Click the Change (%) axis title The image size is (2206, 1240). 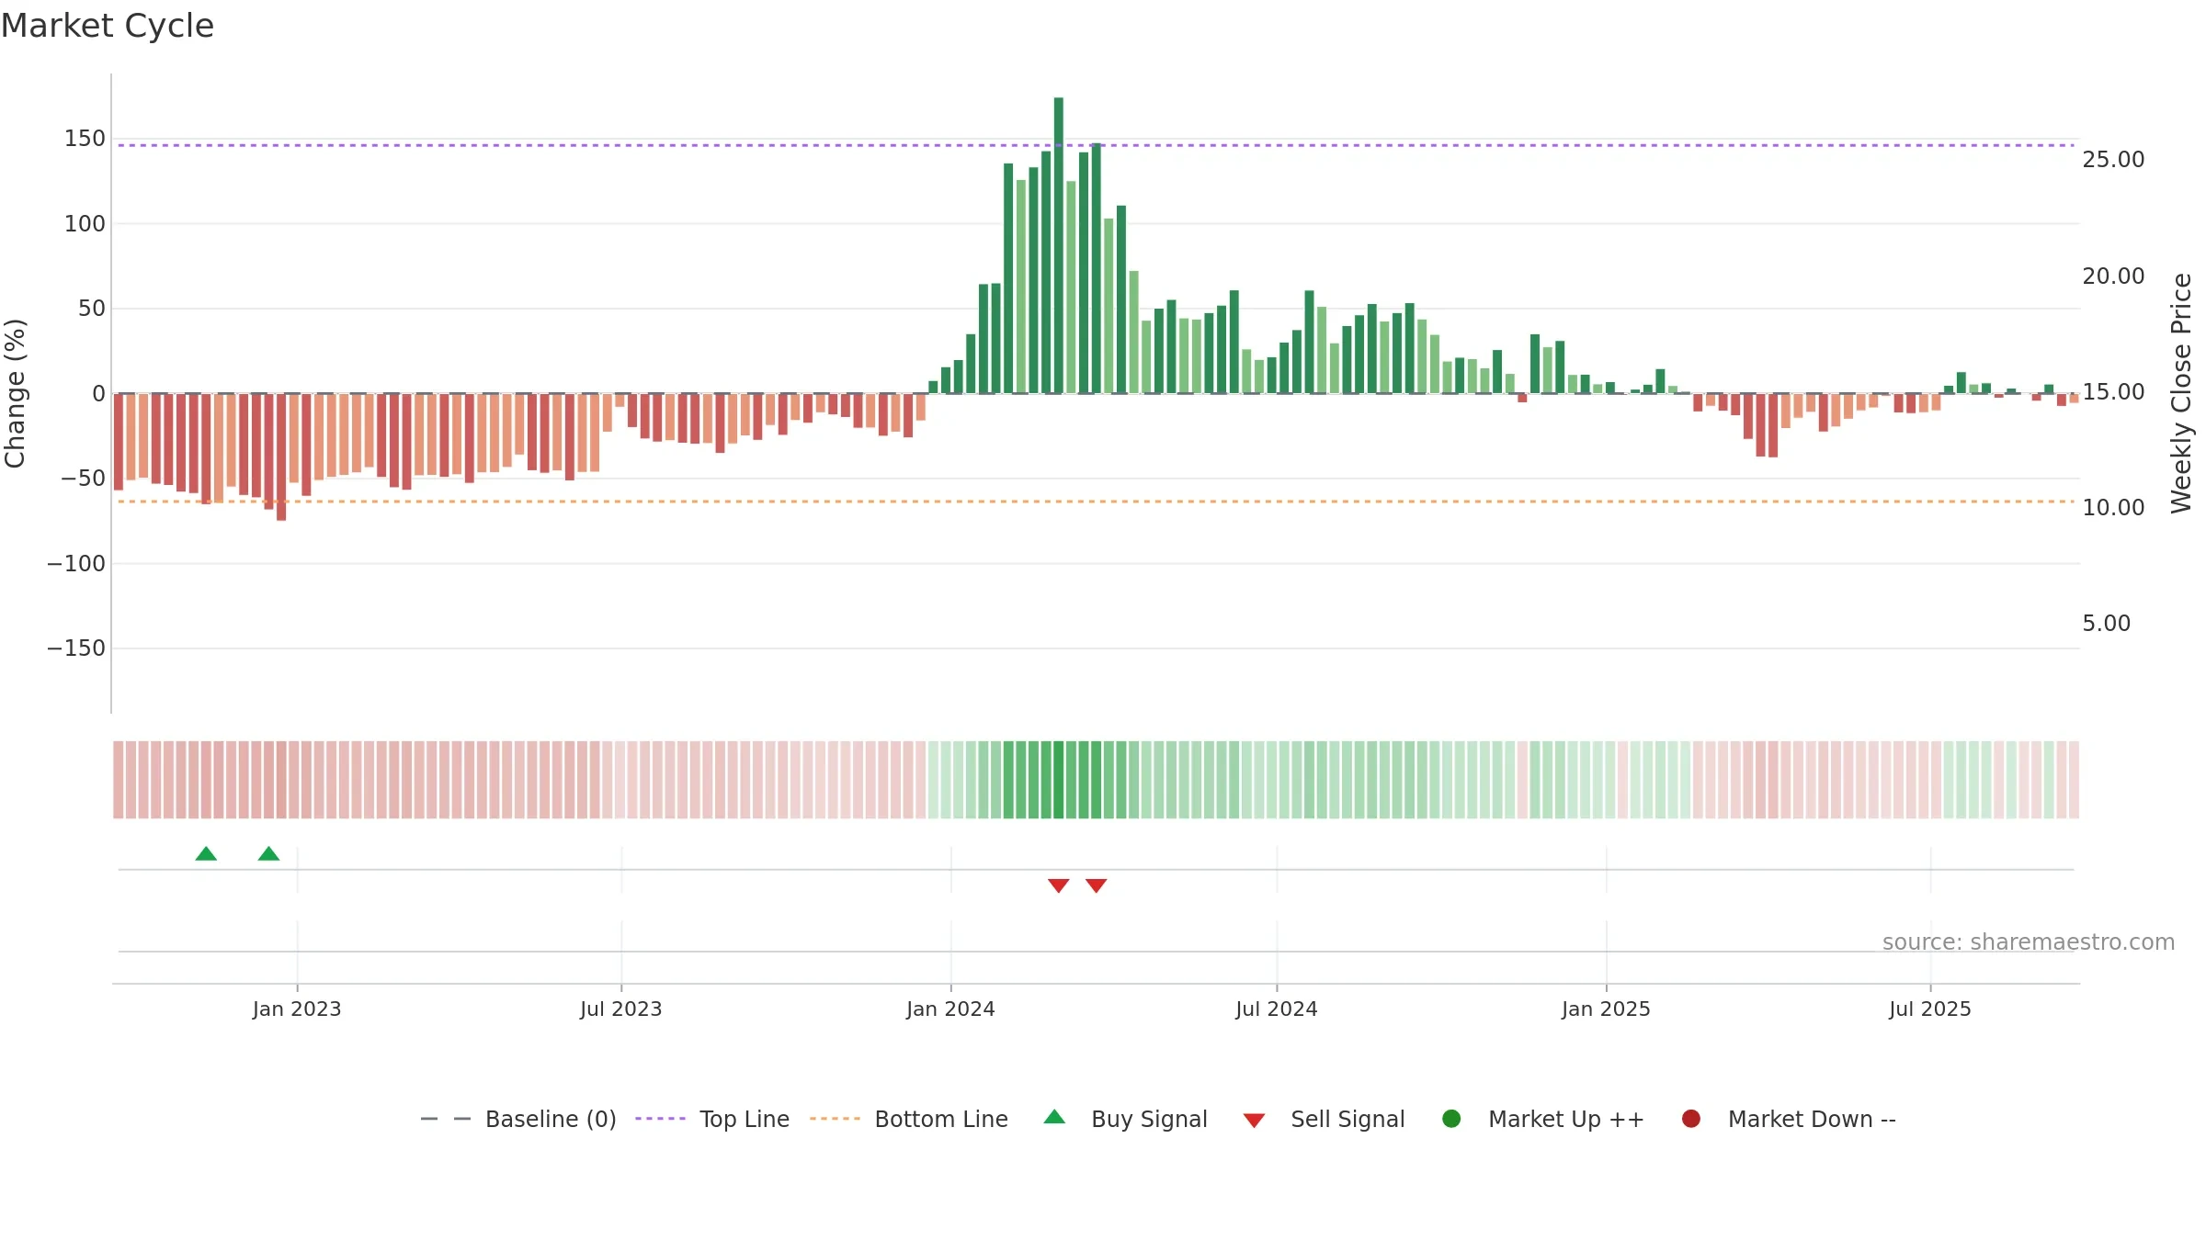pos(16,393)
